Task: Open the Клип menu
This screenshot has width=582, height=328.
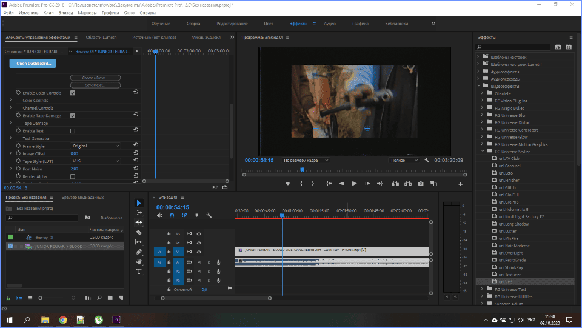Action: pos(48,13)
